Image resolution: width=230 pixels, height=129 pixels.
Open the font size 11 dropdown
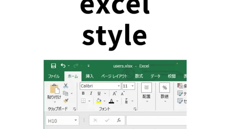click(133, 86)
